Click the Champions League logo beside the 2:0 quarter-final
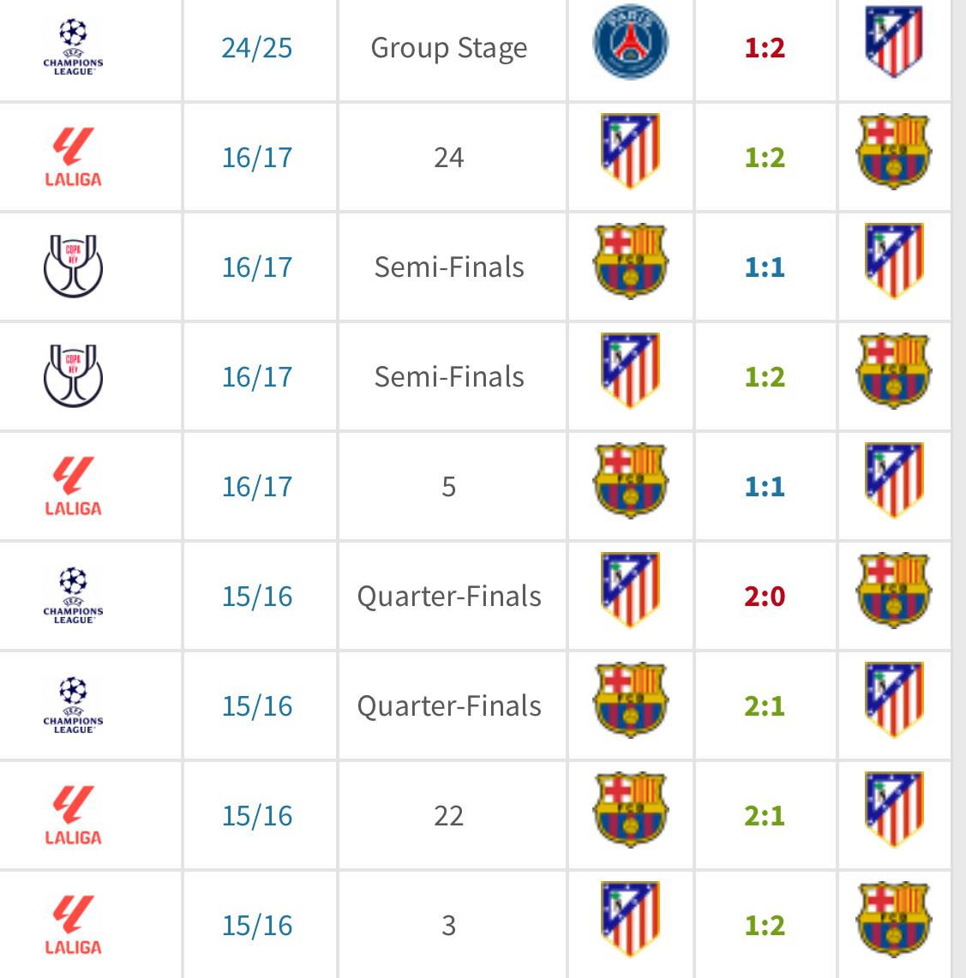966x978 pixels. (73, 596)
